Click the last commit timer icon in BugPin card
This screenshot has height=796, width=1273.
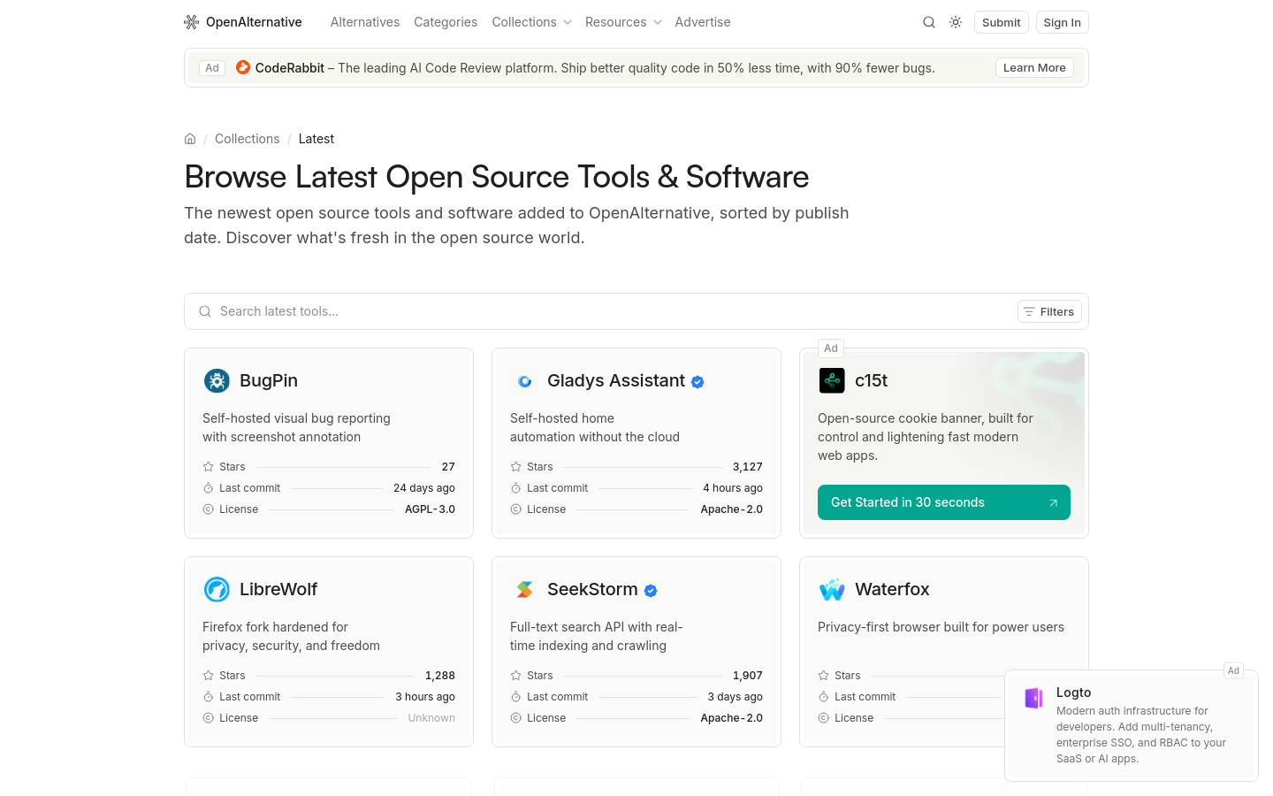click(209, 488)
